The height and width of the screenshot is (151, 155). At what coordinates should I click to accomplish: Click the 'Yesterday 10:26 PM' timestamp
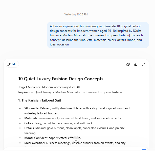76,14
